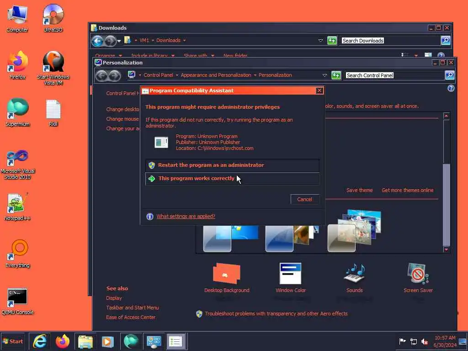Select the QEMU Console desktop shortcut
This screenshot has height=351, width=468.
[x=17, y=302]
